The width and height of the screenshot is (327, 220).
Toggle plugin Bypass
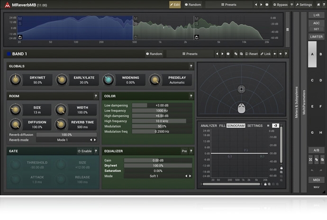(x=281, y=5)
